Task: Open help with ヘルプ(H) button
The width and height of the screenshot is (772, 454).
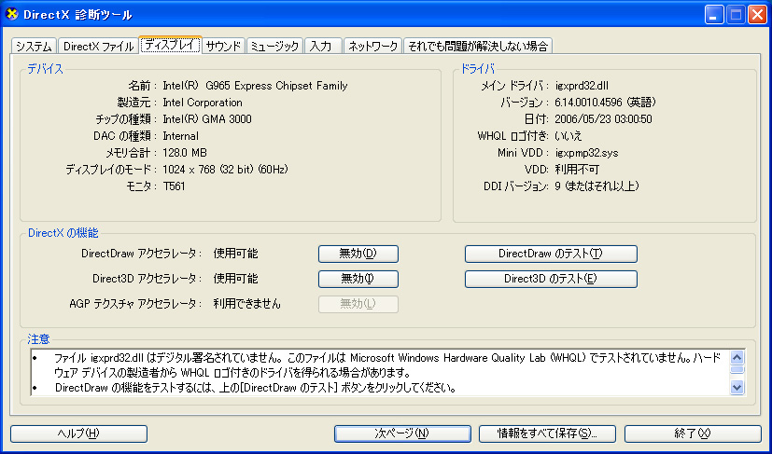Action: click(x=78, y=433)
